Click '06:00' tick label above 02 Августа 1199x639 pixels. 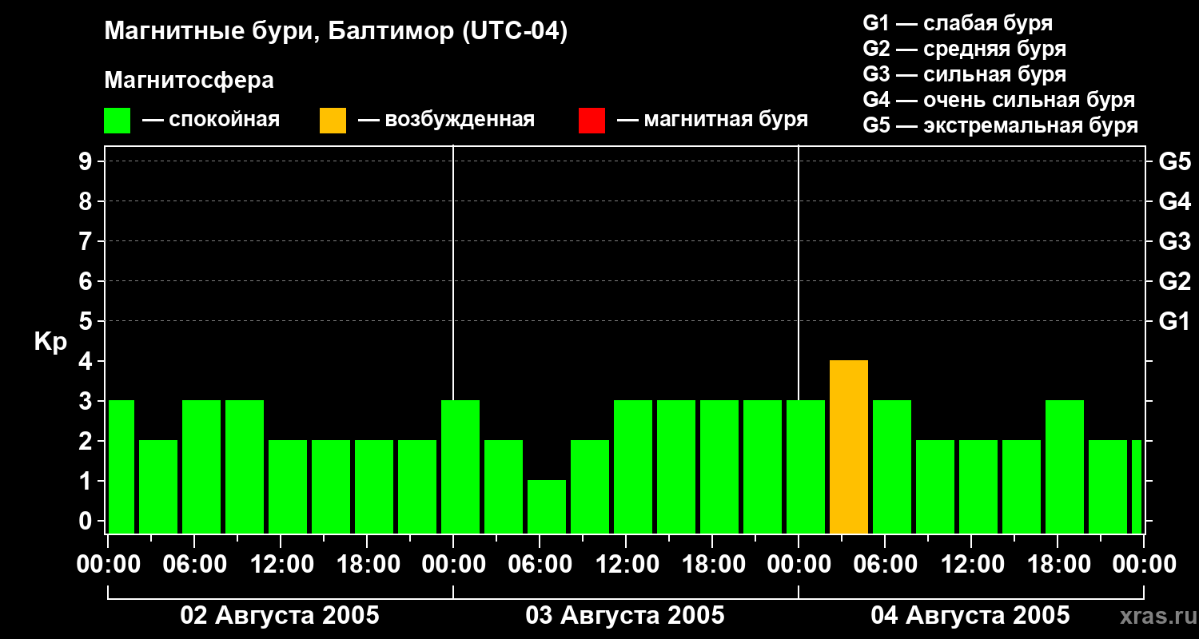point(194,565)
